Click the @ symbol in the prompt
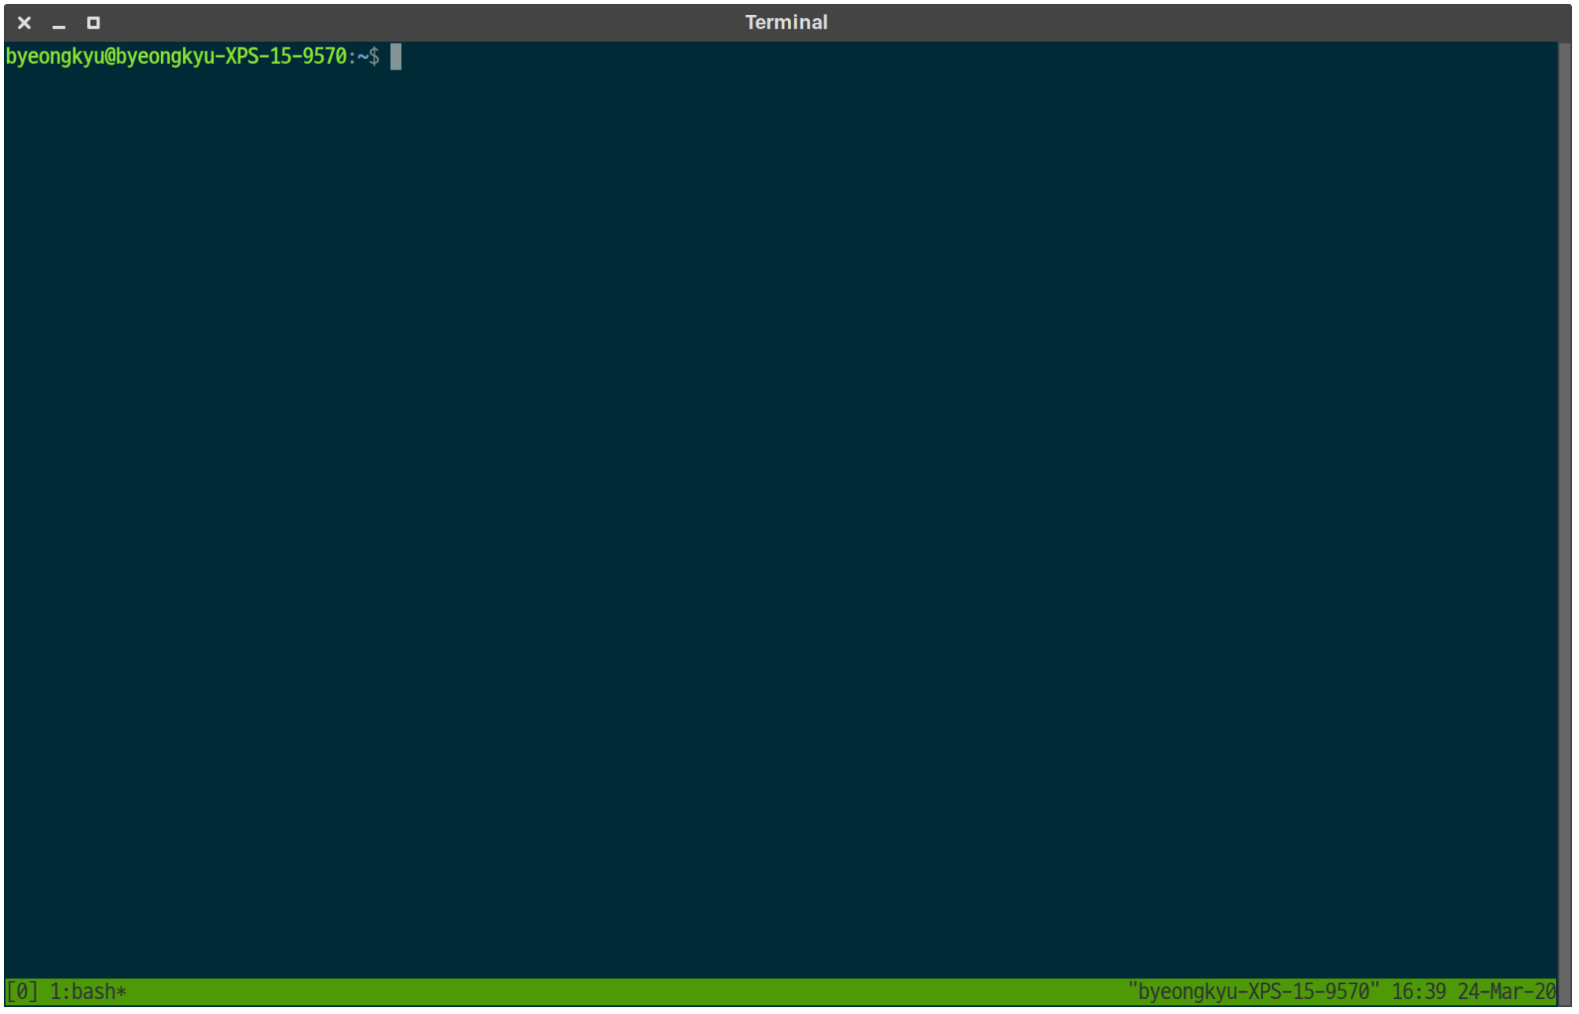This screenshot has width=1579, height=1014. coord(110,57)
